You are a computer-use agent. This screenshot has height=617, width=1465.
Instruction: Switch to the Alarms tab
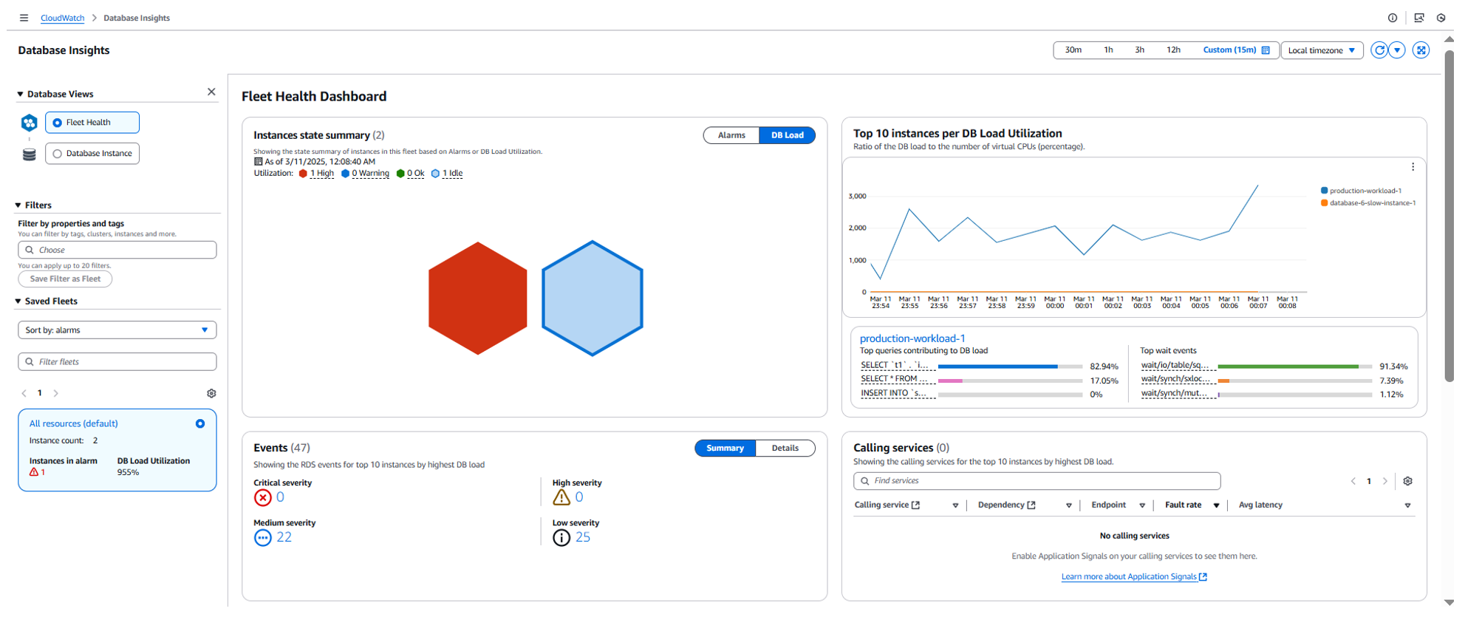[x=731, y=135]
